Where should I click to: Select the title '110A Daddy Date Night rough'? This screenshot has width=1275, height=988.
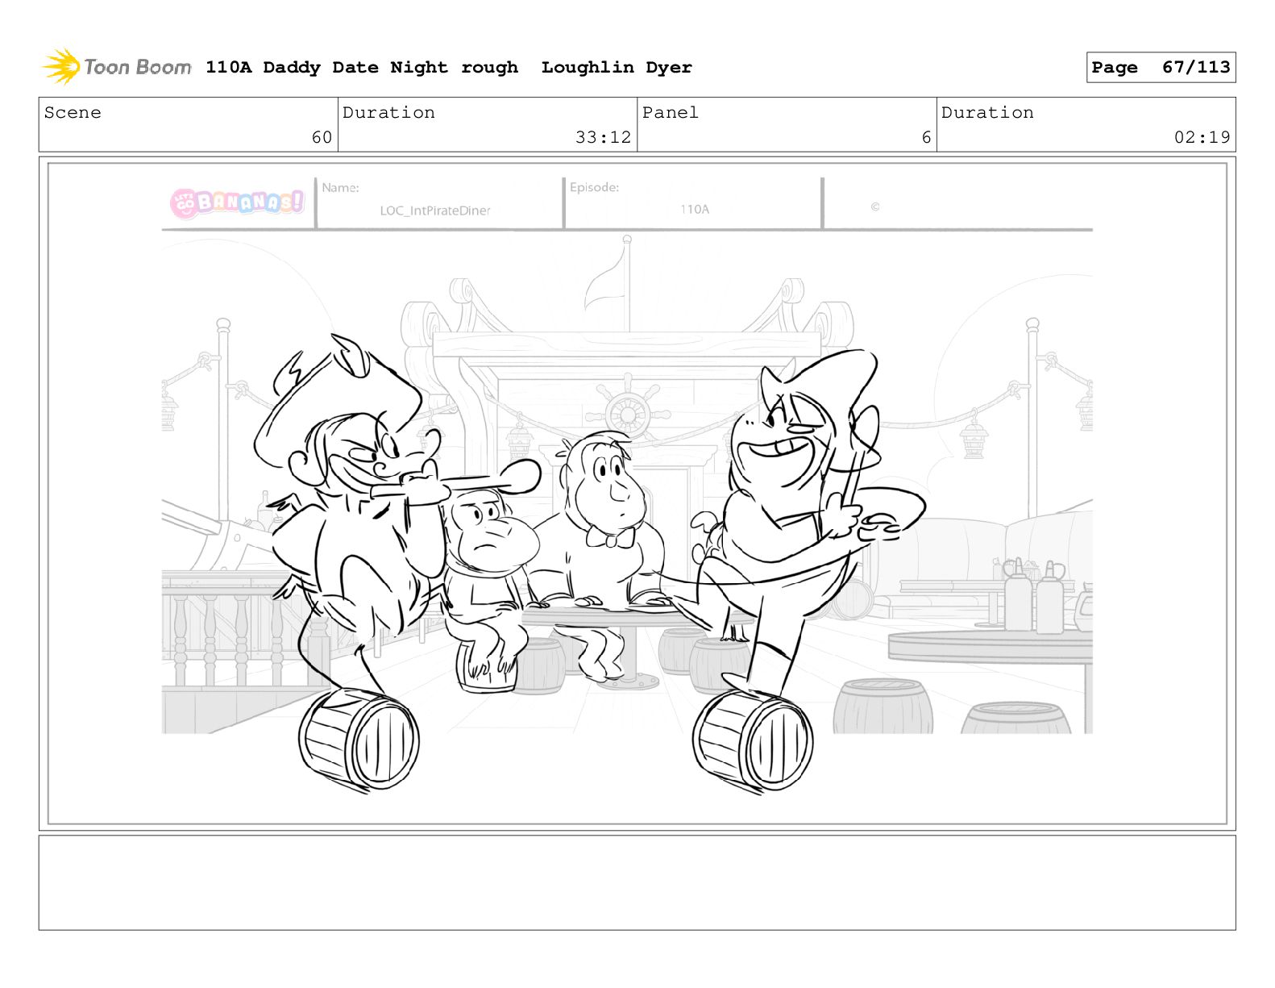(362, 68)
